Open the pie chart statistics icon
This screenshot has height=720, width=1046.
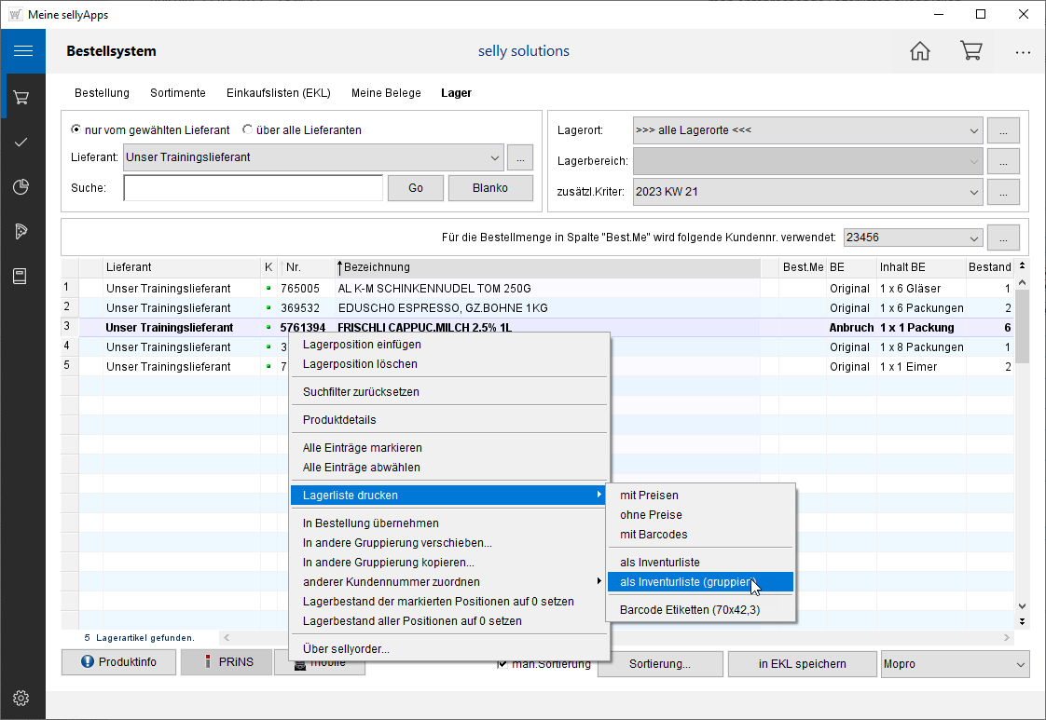tap(22, 187)
